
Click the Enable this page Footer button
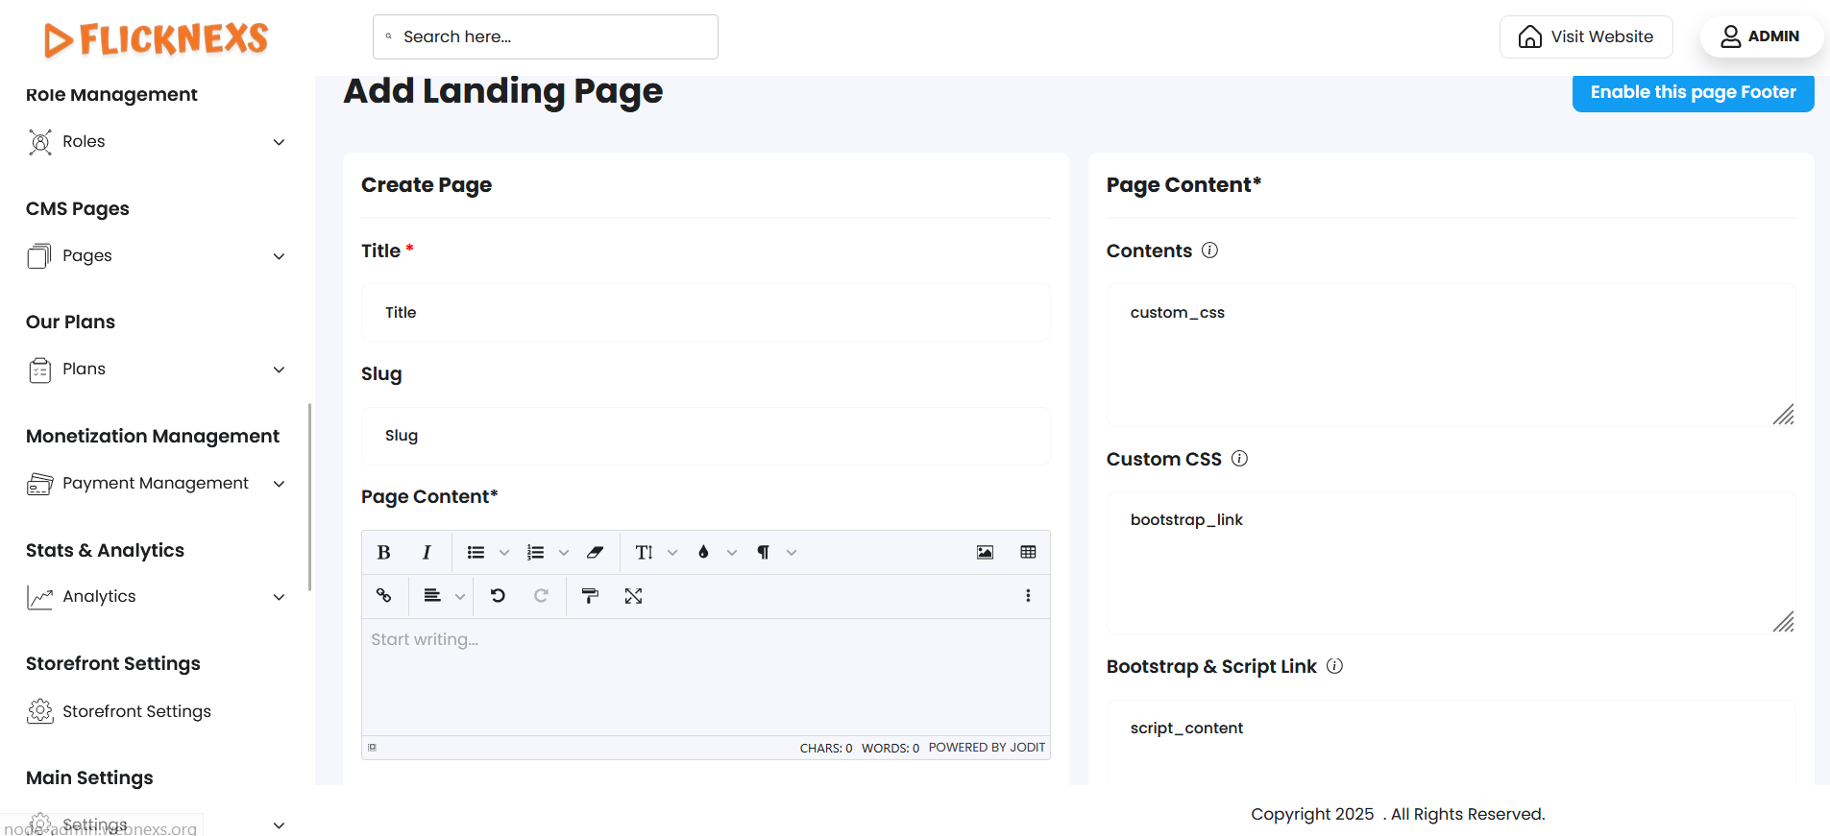click(x=1693, y=92)
